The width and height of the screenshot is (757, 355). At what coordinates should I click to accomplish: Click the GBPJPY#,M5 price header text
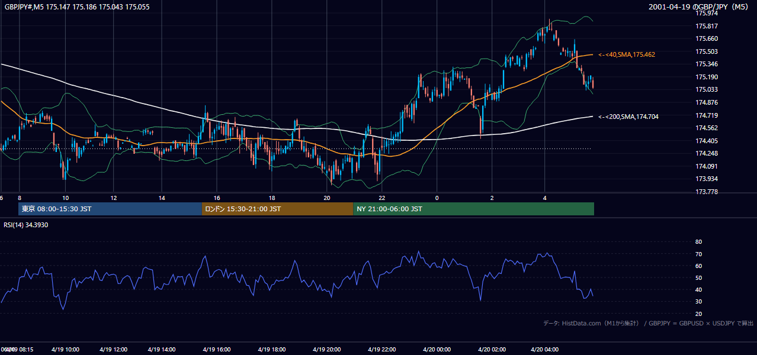point(77,7)
